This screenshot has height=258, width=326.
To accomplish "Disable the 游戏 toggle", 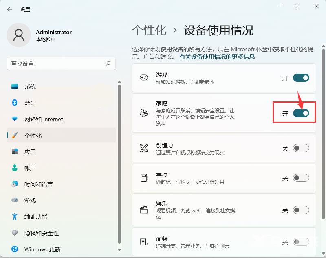I will pos(301,78).
